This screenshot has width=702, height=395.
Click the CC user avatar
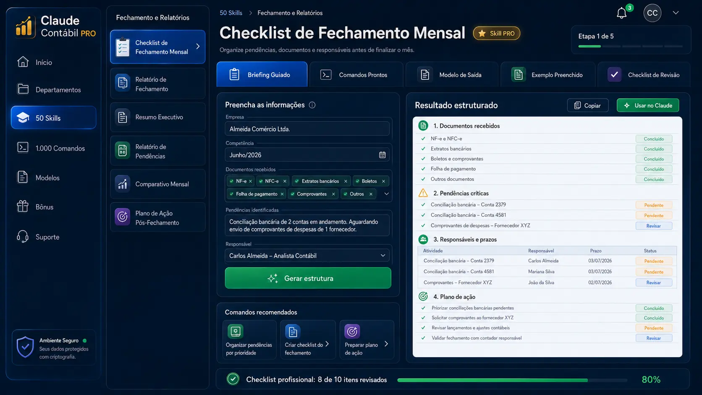point(652,13)
